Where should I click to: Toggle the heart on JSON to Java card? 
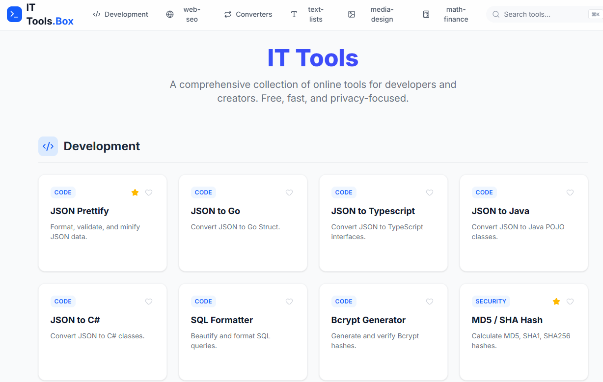570,192
